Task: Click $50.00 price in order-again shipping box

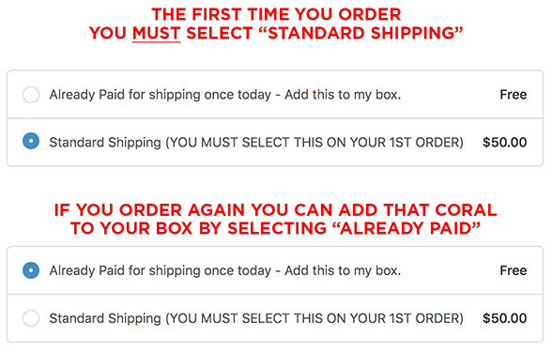Action: pyautogui.click(x=504, y=318)
